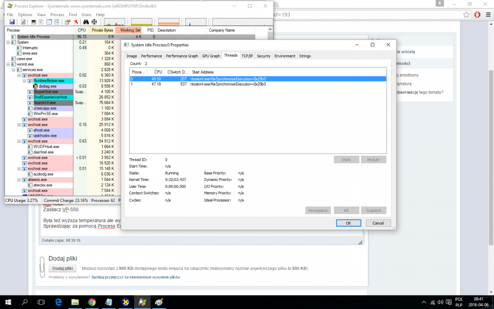494x309 pixels.
Task: Click the binoculars Find Handle or DLL icon
Action: (86, 22)
